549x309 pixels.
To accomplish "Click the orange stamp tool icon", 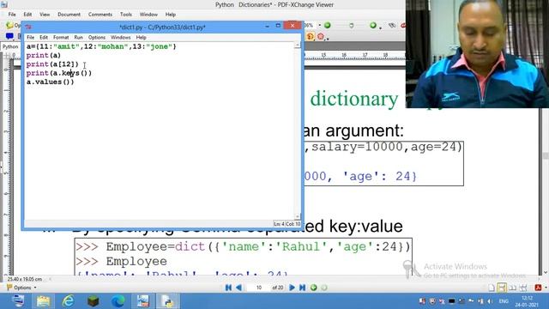I will pos(311,36).
